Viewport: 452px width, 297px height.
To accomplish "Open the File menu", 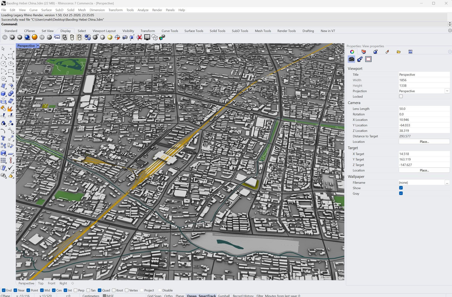I will pos(4,10).
